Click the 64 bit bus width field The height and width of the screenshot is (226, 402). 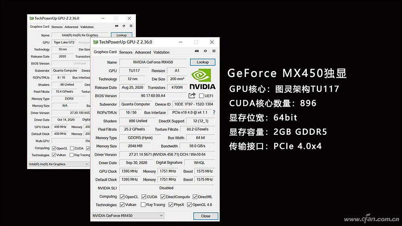click(x=201, y=138)
